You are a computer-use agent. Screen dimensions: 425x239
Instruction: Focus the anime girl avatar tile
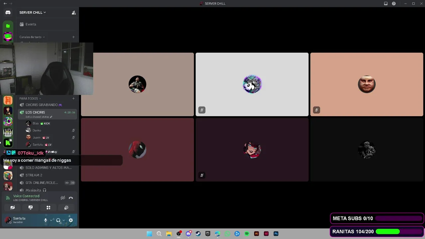coord(252,150)
